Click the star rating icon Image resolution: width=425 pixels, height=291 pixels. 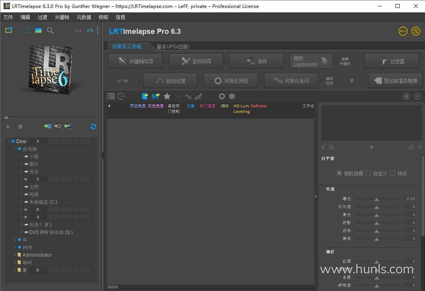(167, 96)
